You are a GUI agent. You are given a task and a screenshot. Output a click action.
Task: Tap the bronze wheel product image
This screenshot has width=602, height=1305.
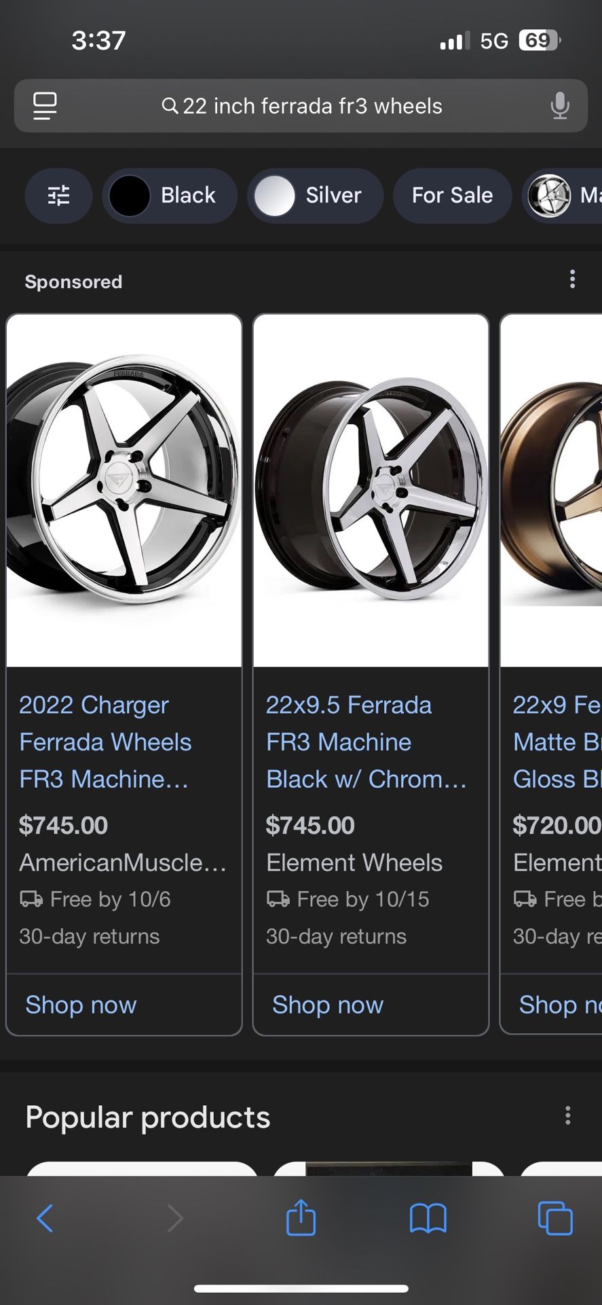point(551,489)
